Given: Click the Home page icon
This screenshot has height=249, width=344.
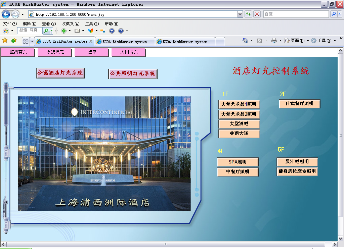Looking at the screenshot, I should tap(246, 41).
